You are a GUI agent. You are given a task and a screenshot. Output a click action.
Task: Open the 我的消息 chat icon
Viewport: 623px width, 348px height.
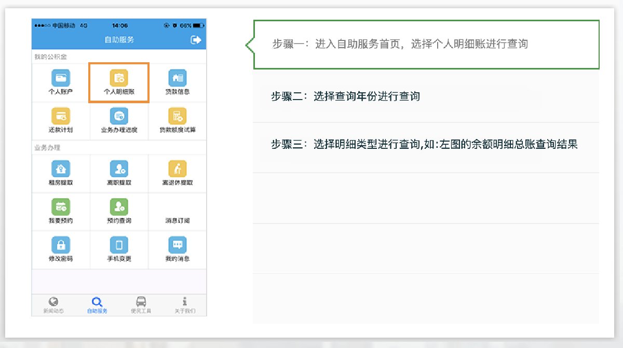click(x=177, y=245)
